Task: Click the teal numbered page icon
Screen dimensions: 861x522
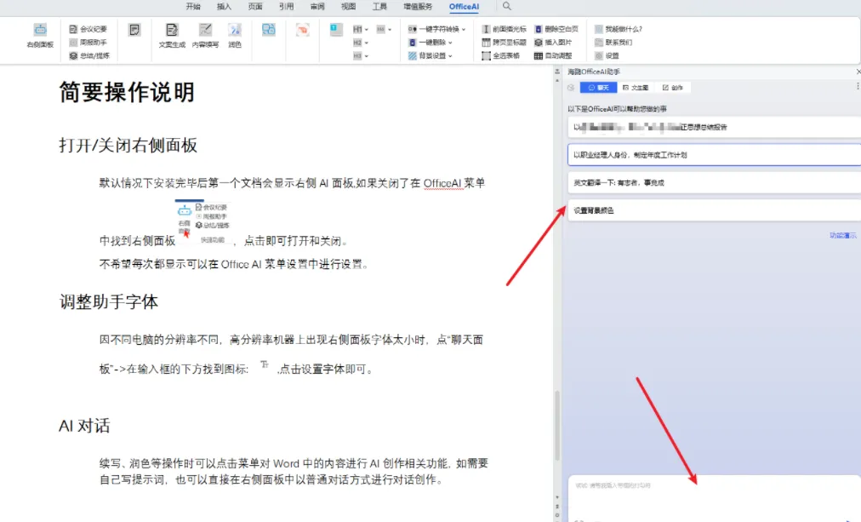Action: tap(336, 30)
